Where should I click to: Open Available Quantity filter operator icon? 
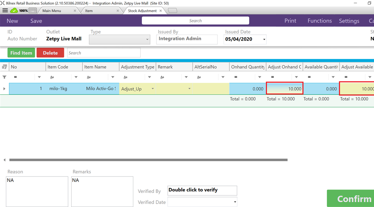pos(309,77)
